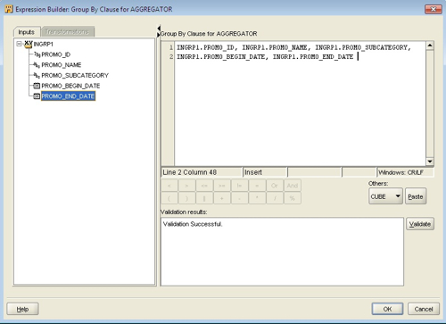
Task: Collapse left pane with upper splitter arrow
Action: point(159,28)
